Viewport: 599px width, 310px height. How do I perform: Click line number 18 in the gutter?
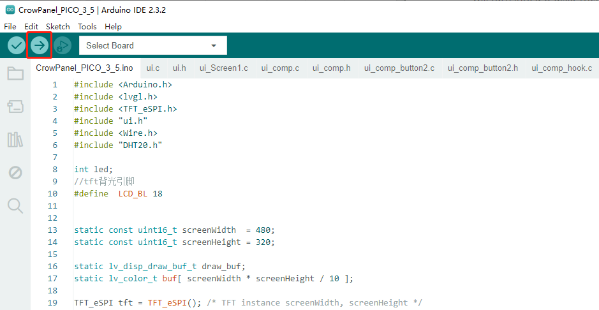[x=52, y=290]
